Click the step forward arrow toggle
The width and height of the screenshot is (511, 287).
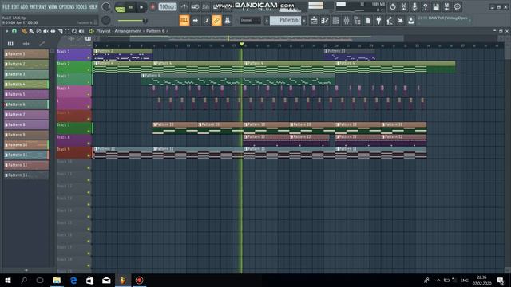pyautogui.click(x=195, y=21)
